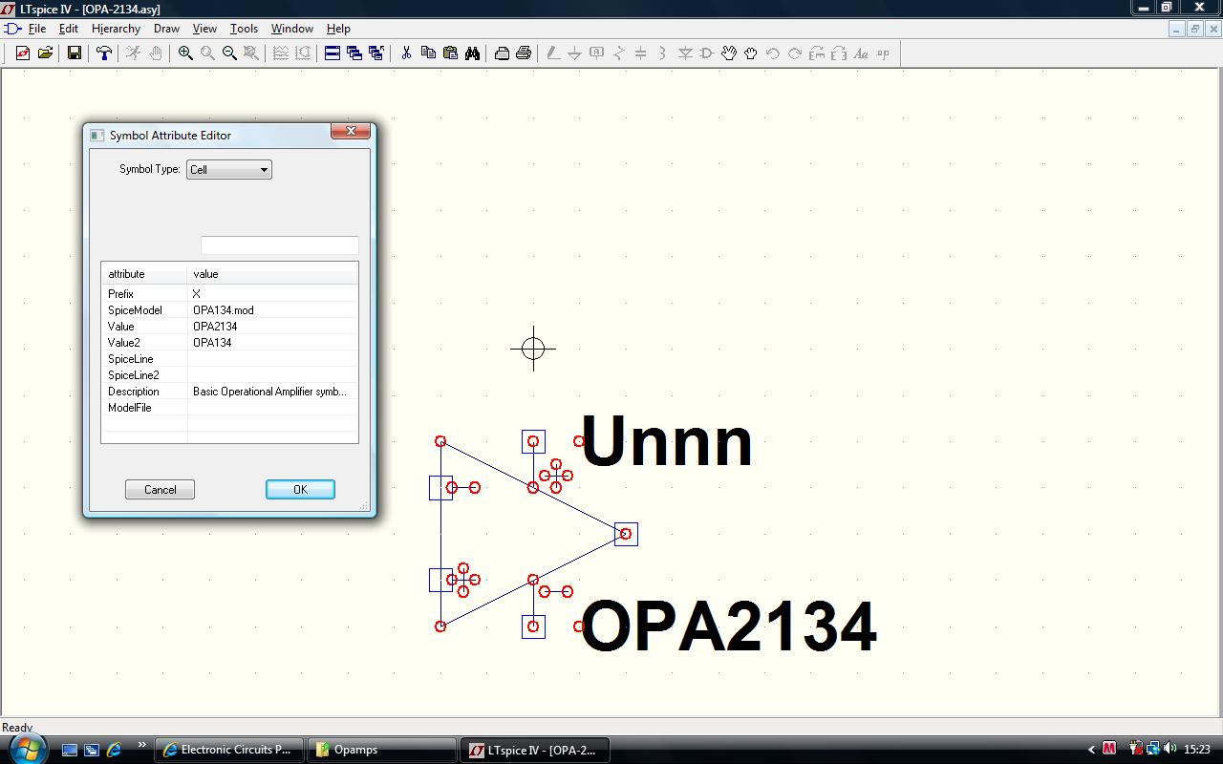This screenshot has height=764, width=1223.
Task: Select the SpiceModel value OPA134.mod
Action: pos(224,310)
